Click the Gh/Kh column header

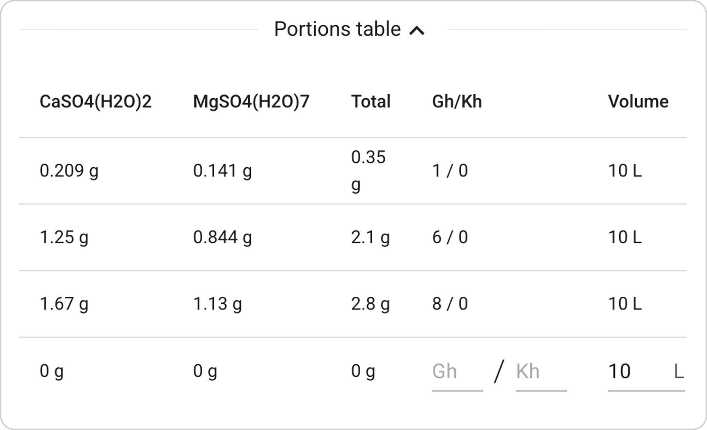[457, 102]
